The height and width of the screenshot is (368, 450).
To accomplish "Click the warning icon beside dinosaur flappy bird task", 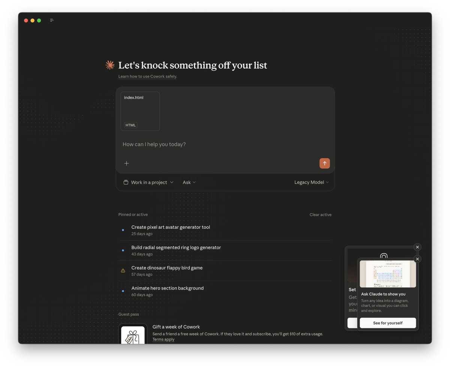I will 123,271.
